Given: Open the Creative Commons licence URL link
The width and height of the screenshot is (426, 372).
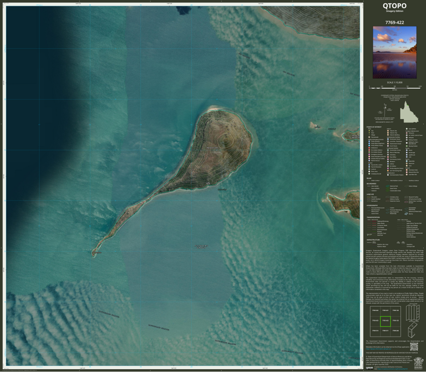Looking at the screenshot, I should (392, 369).
